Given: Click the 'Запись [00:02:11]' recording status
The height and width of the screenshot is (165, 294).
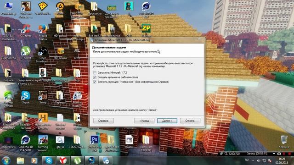Looking at the screenshot, I should click(x=257, y=154).
